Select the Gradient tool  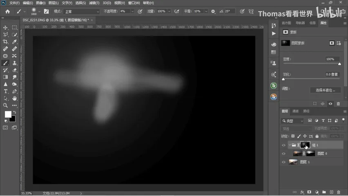[5, 77]
